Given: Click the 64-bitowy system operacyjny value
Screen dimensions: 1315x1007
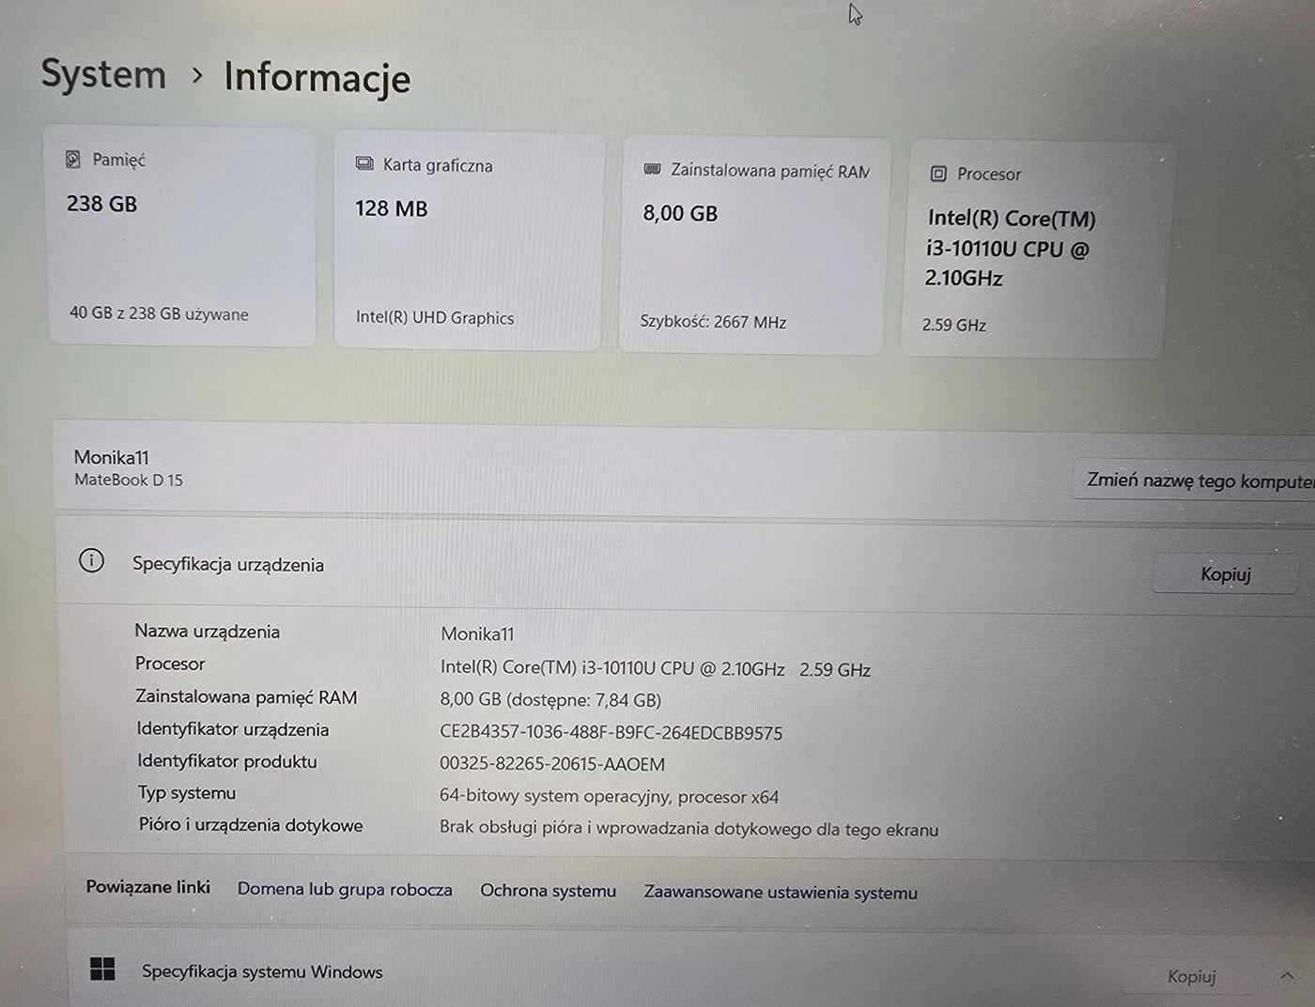Looking at the screenshot, I should (x=609, y=797).
